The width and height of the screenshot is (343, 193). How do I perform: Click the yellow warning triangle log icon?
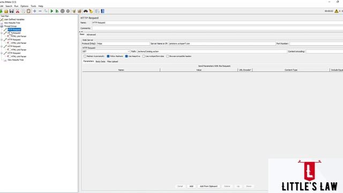(337, 11)
